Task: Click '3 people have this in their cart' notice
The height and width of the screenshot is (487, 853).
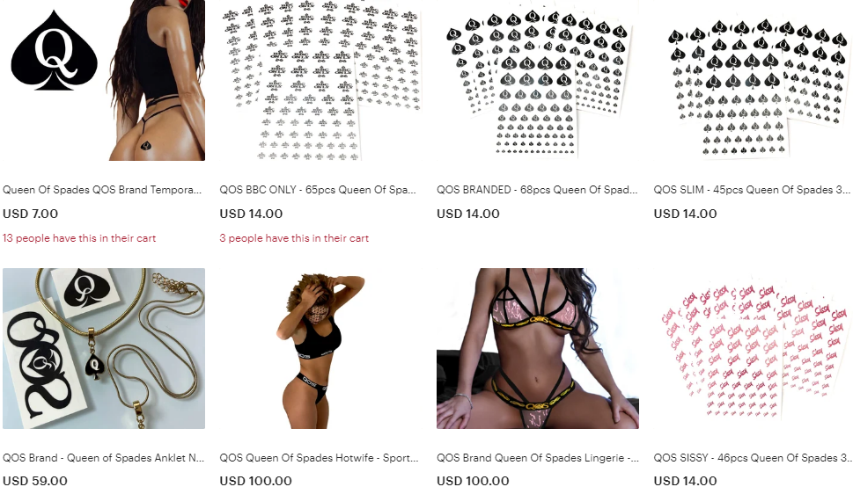Action: 294,238
